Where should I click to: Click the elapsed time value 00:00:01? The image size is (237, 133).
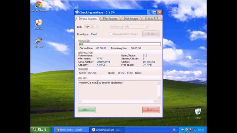(x=101, y=48)
